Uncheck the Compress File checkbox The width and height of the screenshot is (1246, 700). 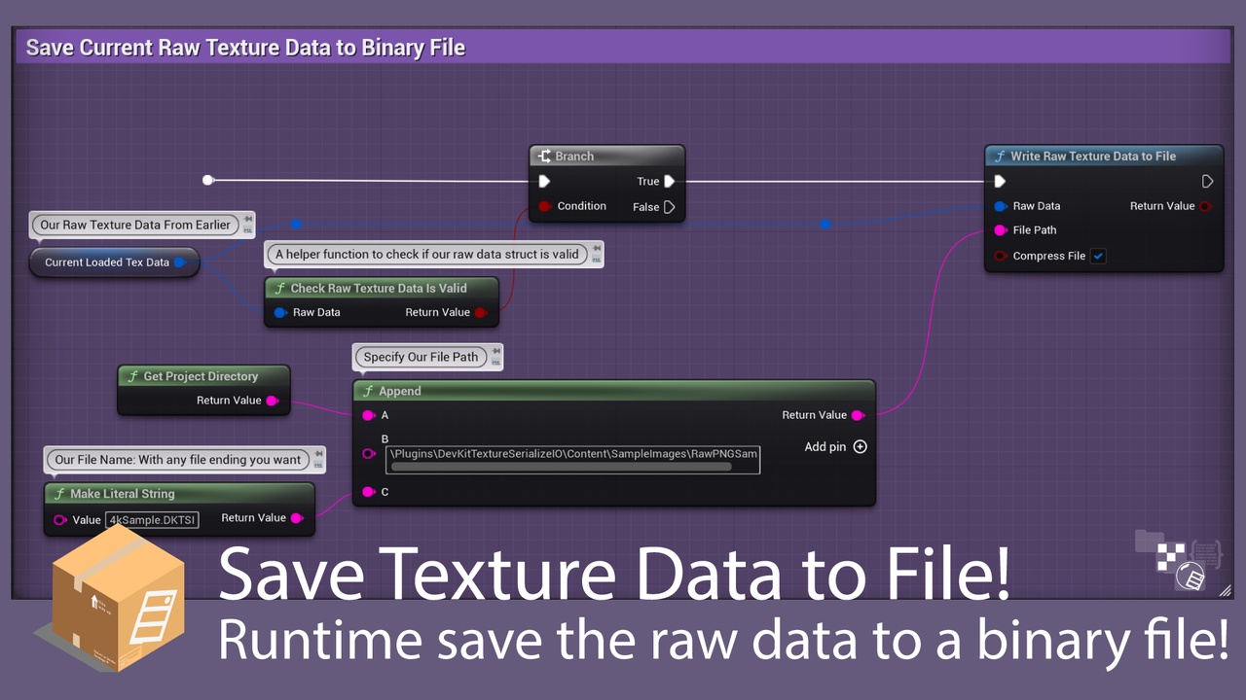[1098, 256]
